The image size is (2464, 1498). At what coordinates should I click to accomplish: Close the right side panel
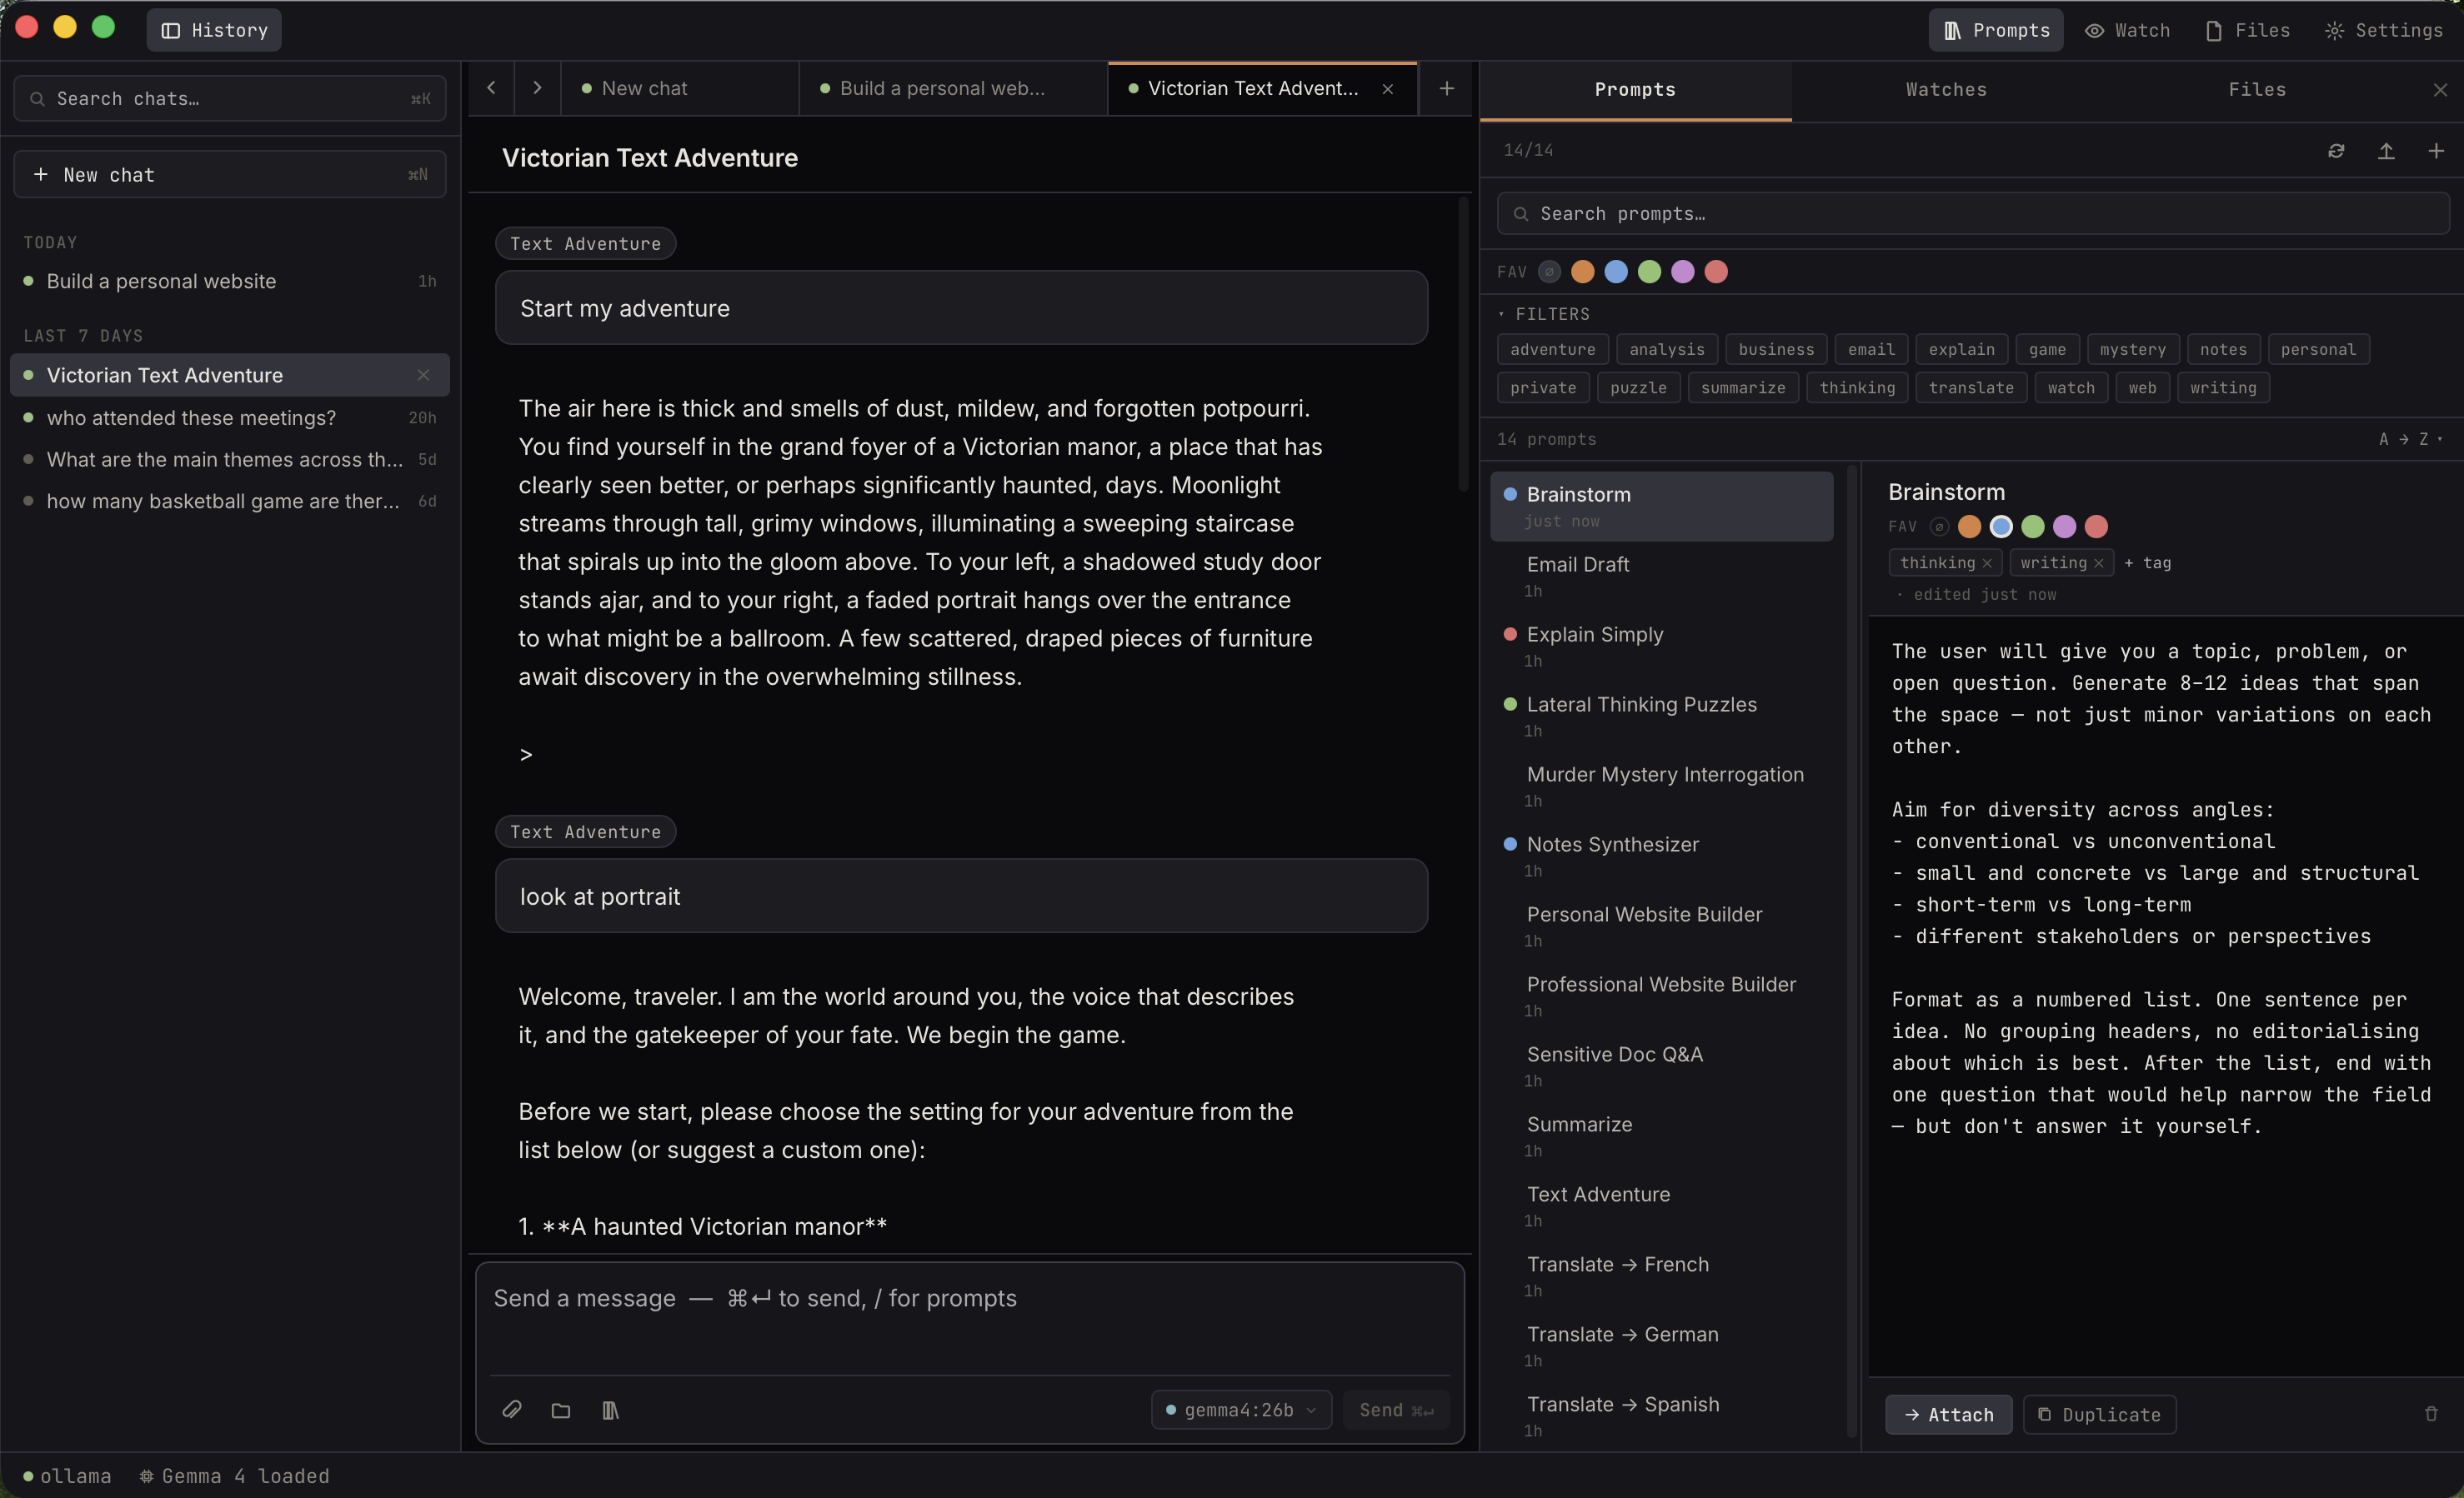pos(2440,90)
